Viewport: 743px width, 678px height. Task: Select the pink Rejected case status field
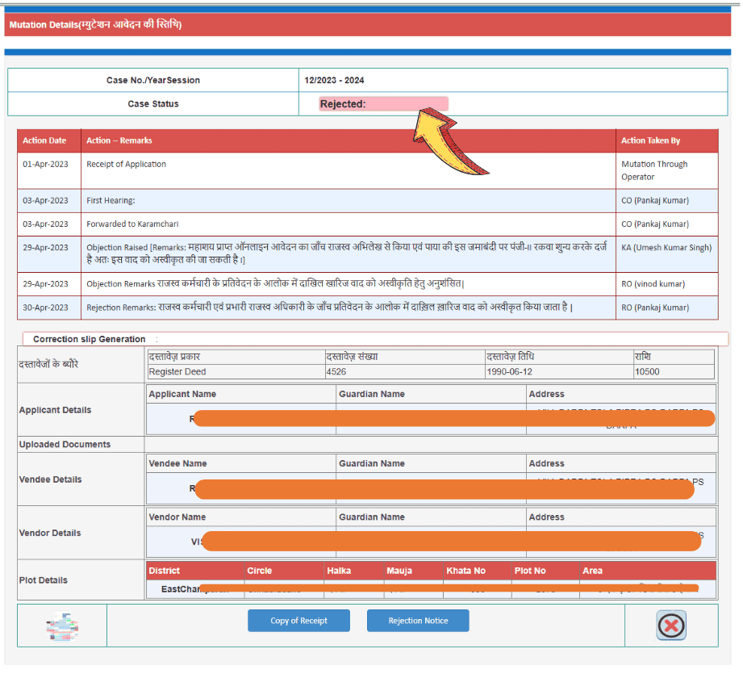pyautogui.click(x=383, y=104)
